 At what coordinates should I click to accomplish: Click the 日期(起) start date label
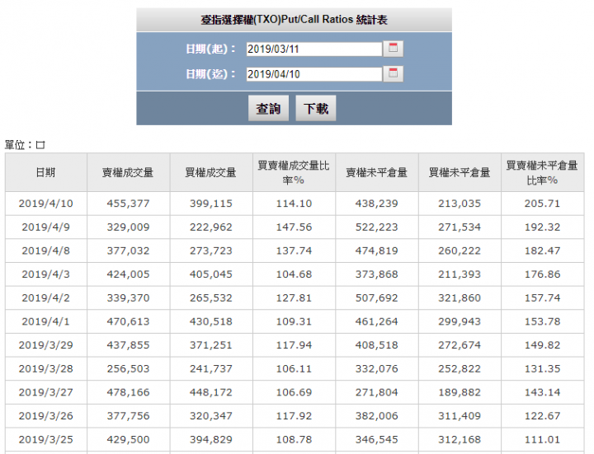(x=210, y=49)
